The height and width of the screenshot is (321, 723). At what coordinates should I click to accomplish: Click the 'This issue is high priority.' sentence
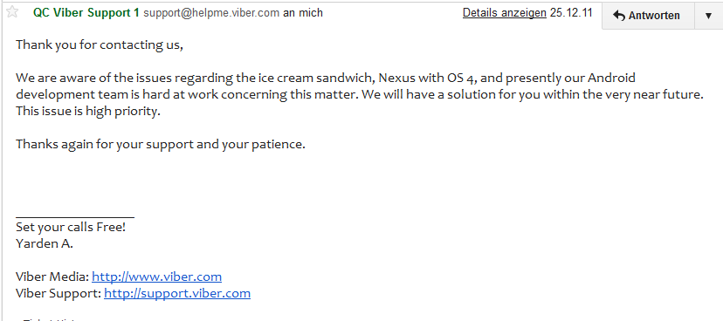coord(88,111)
